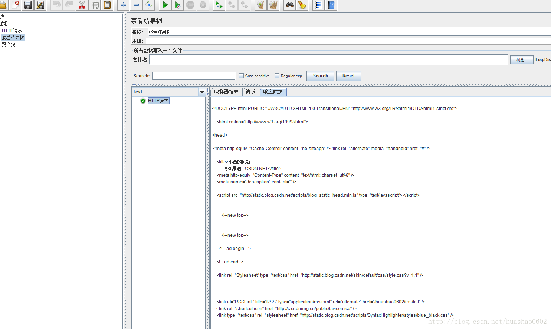
Task: Click the RSSLink line in response
Action: pyautogui.click(x=321, y=302)
